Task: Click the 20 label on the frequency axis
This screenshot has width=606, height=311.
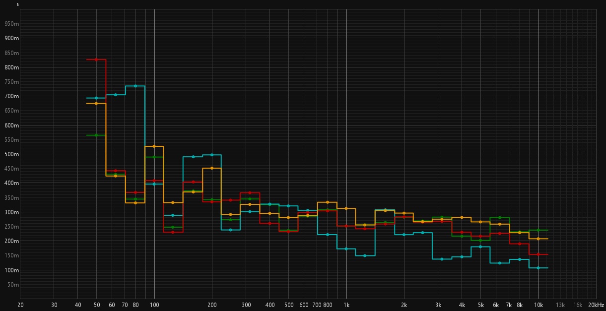Action: click(x=20, y=305)
